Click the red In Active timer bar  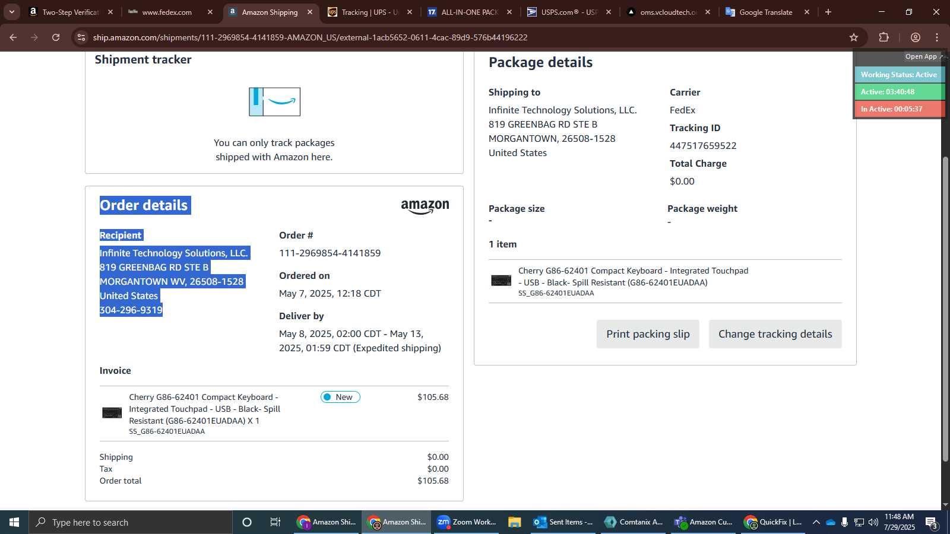(899, 109)
